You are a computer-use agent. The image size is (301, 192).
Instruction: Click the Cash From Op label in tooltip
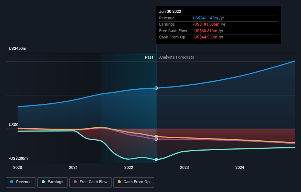pyautogui.click(x=172, y=37)
